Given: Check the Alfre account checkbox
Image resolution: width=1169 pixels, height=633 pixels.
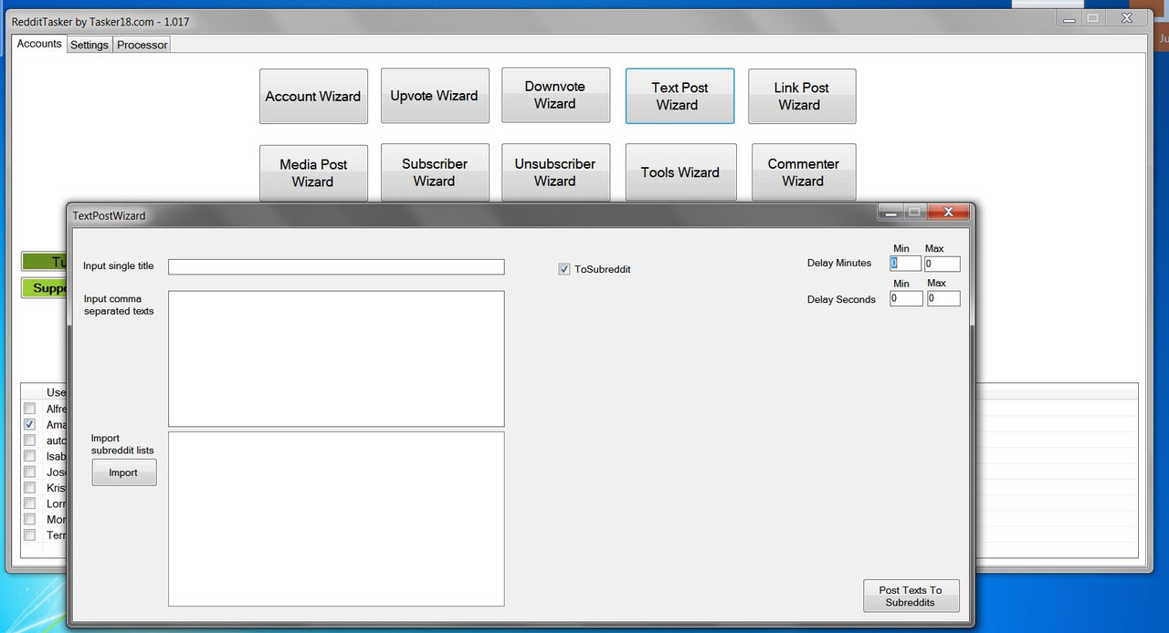Looking at the screenshot, I should tap(29, 409).
